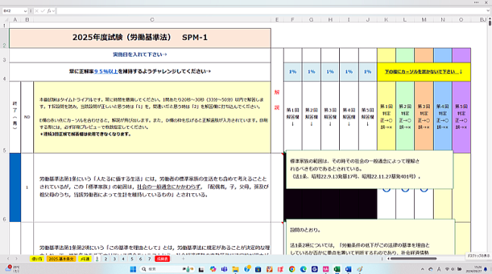This screenshot has width=492, height=274.
Task: Select the blue 第4回判定 header cell
Action: pos(443,117)
